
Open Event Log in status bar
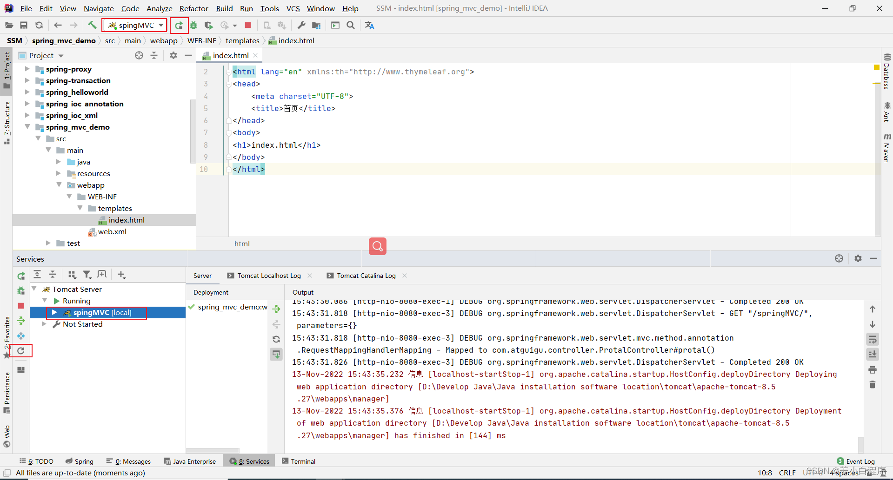tap(856, 461)
